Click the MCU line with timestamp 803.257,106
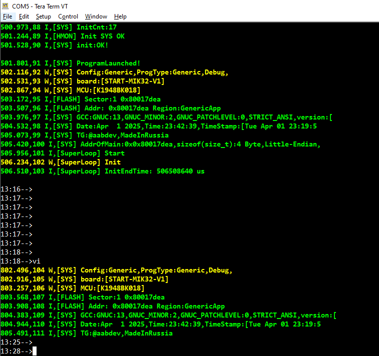Screen dimensions: 379x356 coord(72,288)
